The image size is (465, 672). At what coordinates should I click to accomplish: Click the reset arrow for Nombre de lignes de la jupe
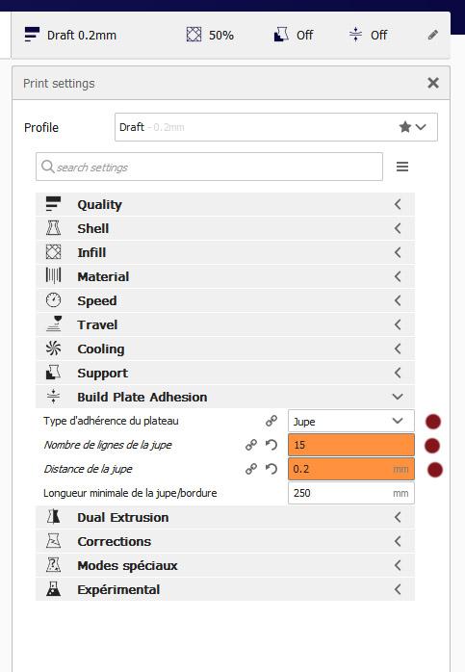[x=271, y=445]
